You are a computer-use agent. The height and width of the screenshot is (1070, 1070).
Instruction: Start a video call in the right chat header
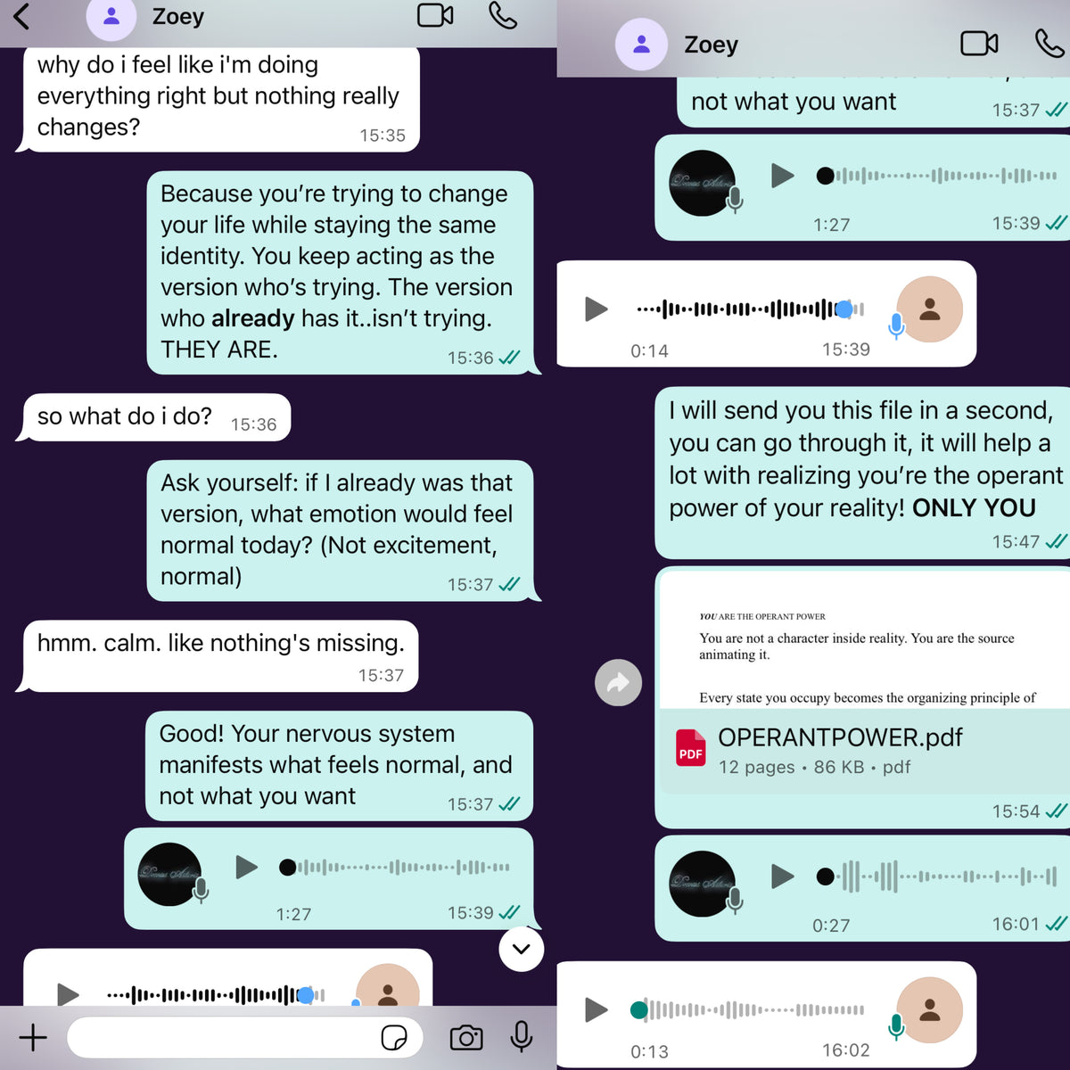click(x=979, y=43)
